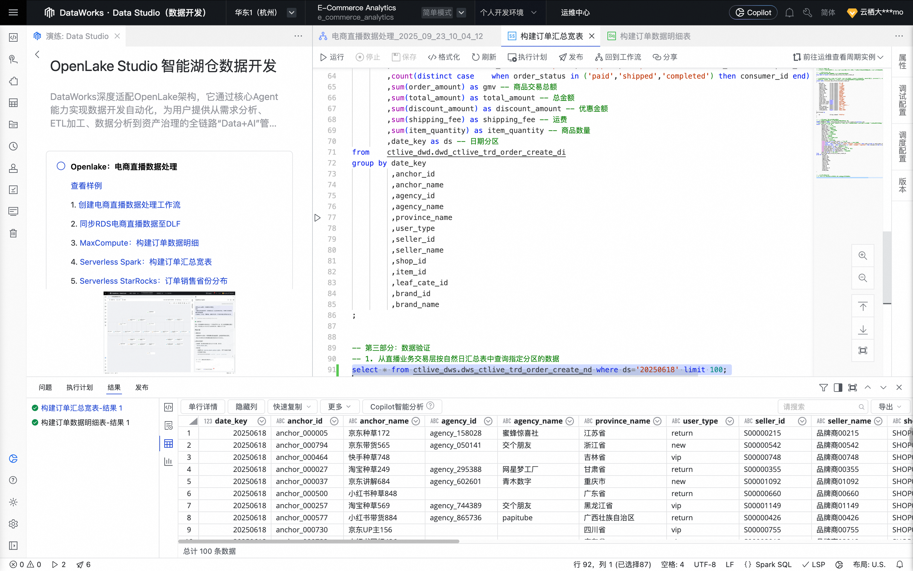Toggle the left sidebar collapse icon at bottom
The image size is (913, 571).
click(13, 545)
